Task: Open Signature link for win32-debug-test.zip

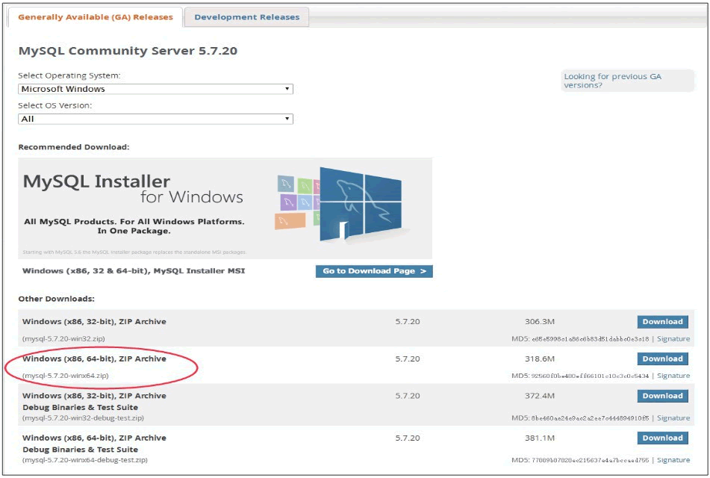Action: [x=673, y=418]
